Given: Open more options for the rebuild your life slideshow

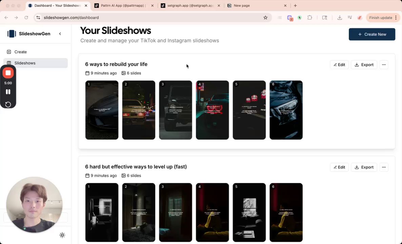Looking at the screenshot, I should tap(384, 65).
